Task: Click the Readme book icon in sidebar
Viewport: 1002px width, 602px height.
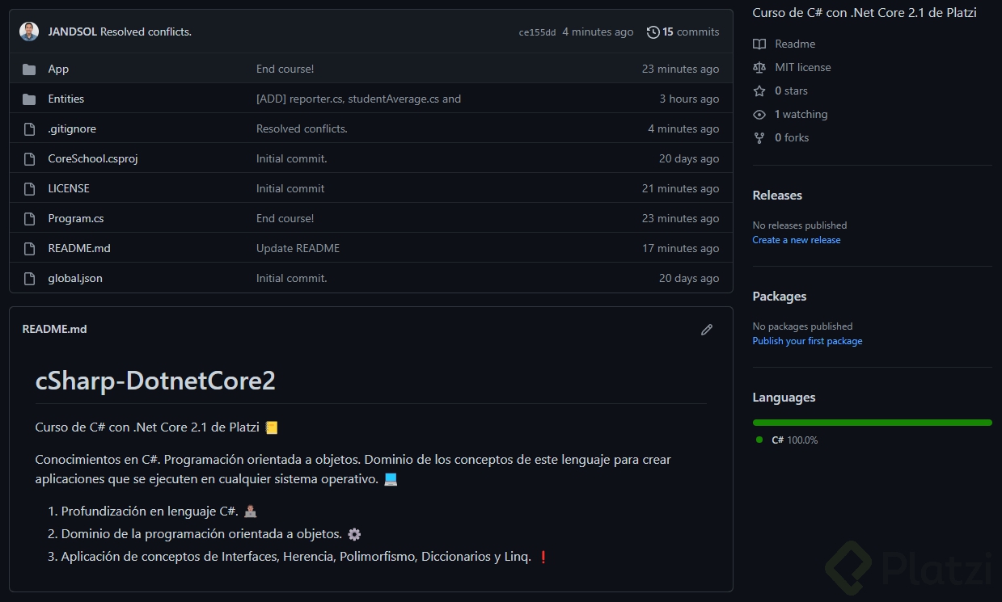Action: coord(759,44)
